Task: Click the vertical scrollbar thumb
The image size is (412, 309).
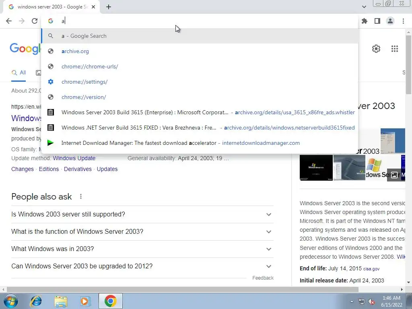Action: (x=408, y=64)
